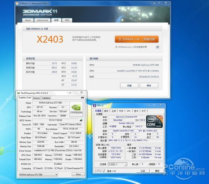This screenshot has width=209, height=184.
Task: Click the 133.2 MHz bus speed value
Action: tap(116, 154)
